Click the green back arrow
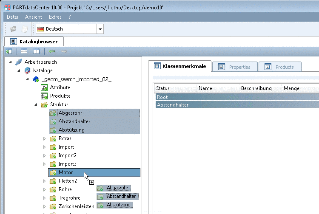The height and width of the screenshot is (214, 319). tap(52, 51)
